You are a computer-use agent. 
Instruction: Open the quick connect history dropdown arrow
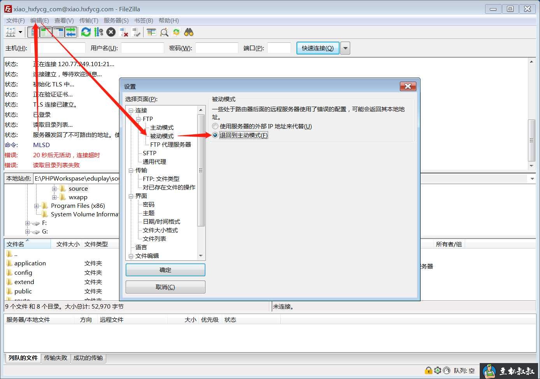pos(345,48)
